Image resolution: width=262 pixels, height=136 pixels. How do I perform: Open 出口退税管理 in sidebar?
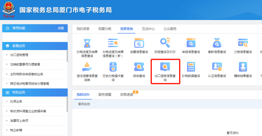pyautogui.click(x=19, y=55)
